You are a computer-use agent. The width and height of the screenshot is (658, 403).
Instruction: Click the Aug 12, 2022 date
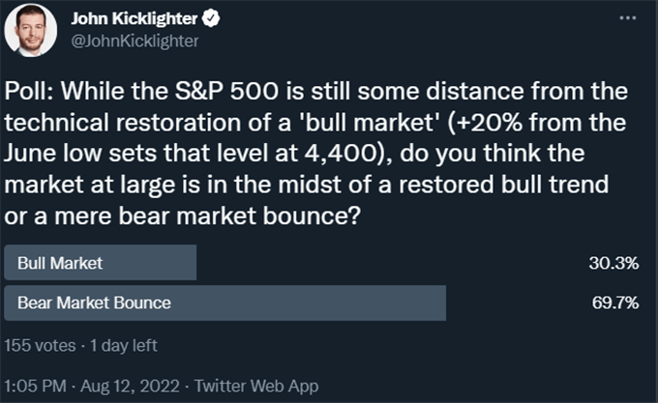pyautogui.click(x=130, y=386)
